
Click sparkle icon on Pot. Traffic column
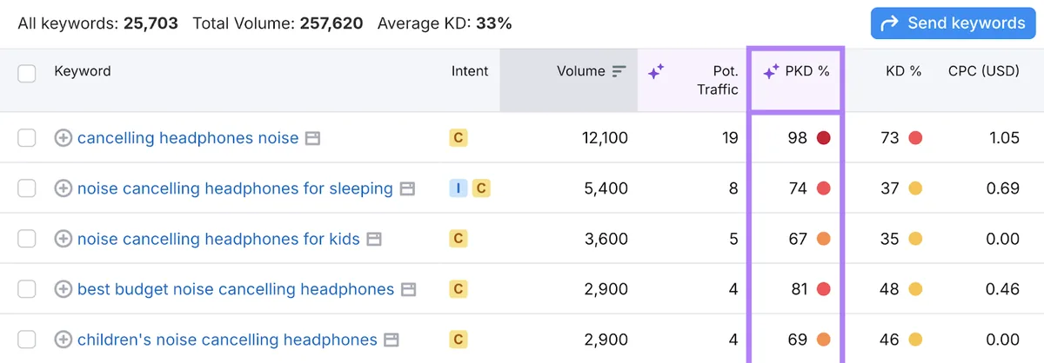pyautogui.click(x=656, y=72)
